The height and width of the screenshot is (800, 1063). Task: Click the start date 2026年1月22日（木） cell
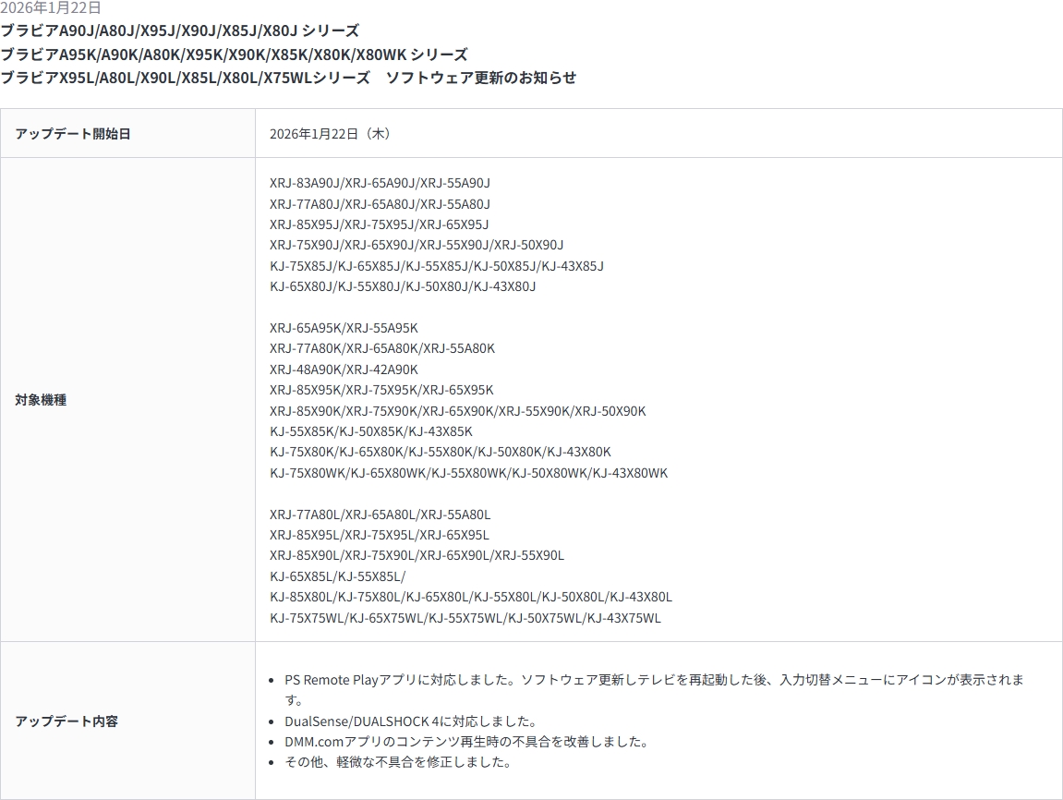331,134
